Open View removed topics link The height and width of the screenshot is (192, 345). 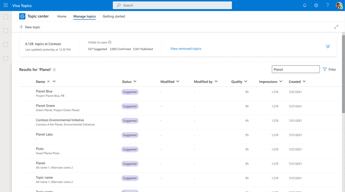point(186,49)
